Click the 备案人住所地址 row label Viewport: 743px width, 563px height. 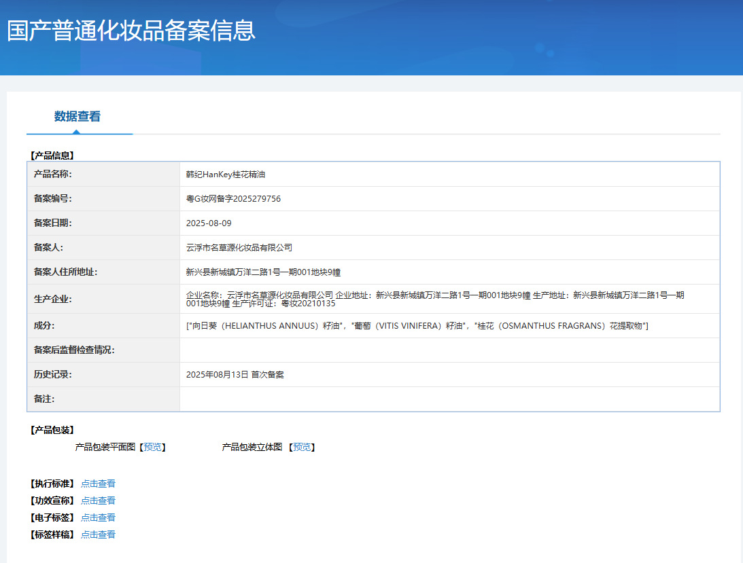[65, 272]
